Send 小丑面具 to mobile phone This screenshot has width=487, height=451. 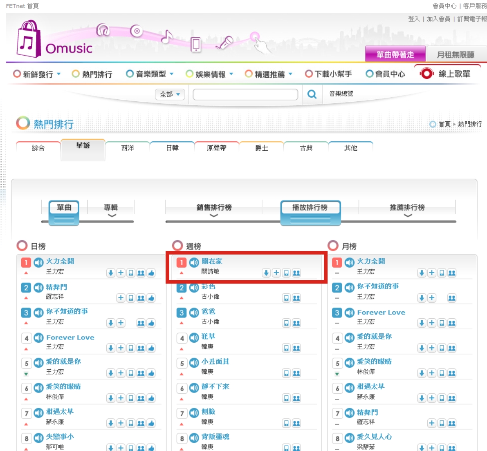tap(286, 373)
